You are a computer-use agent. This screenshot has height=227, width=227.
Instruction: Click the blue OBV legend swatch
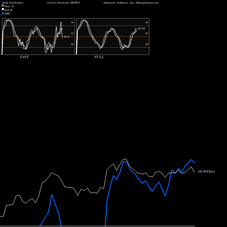(x=3, y=14)
